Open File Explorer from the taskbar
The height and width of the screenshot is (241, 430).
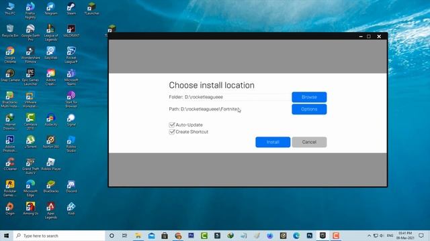click(x=138, y=236)
